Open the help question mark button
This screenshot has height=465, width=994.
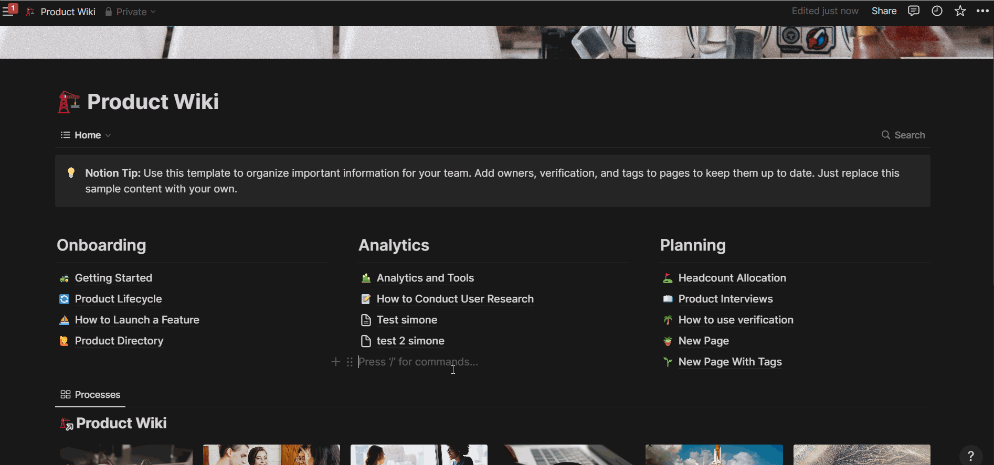click(x=971, y=456)
